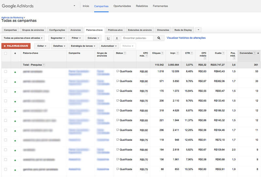261x177 pixels.
Task: Click sort arrow in Conversões column
Action: coord(258,53)
